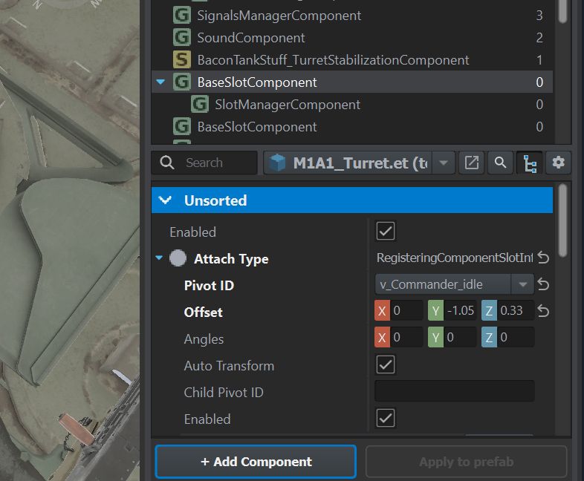584x481 pixels.
Task: Collapse the Unsorted section
Action: click(168, 200)
